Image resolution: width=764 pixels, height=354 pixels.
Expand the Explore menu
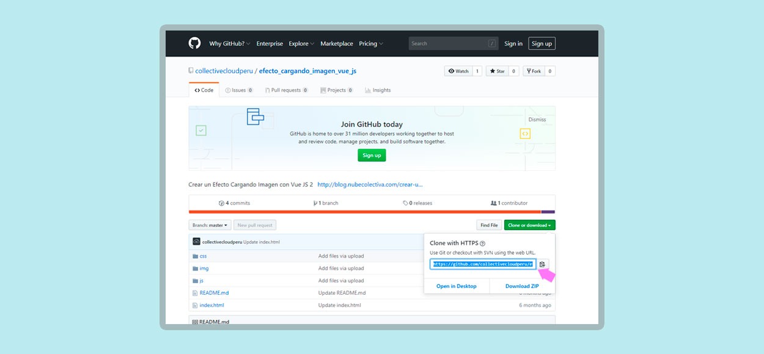[301, 43]
